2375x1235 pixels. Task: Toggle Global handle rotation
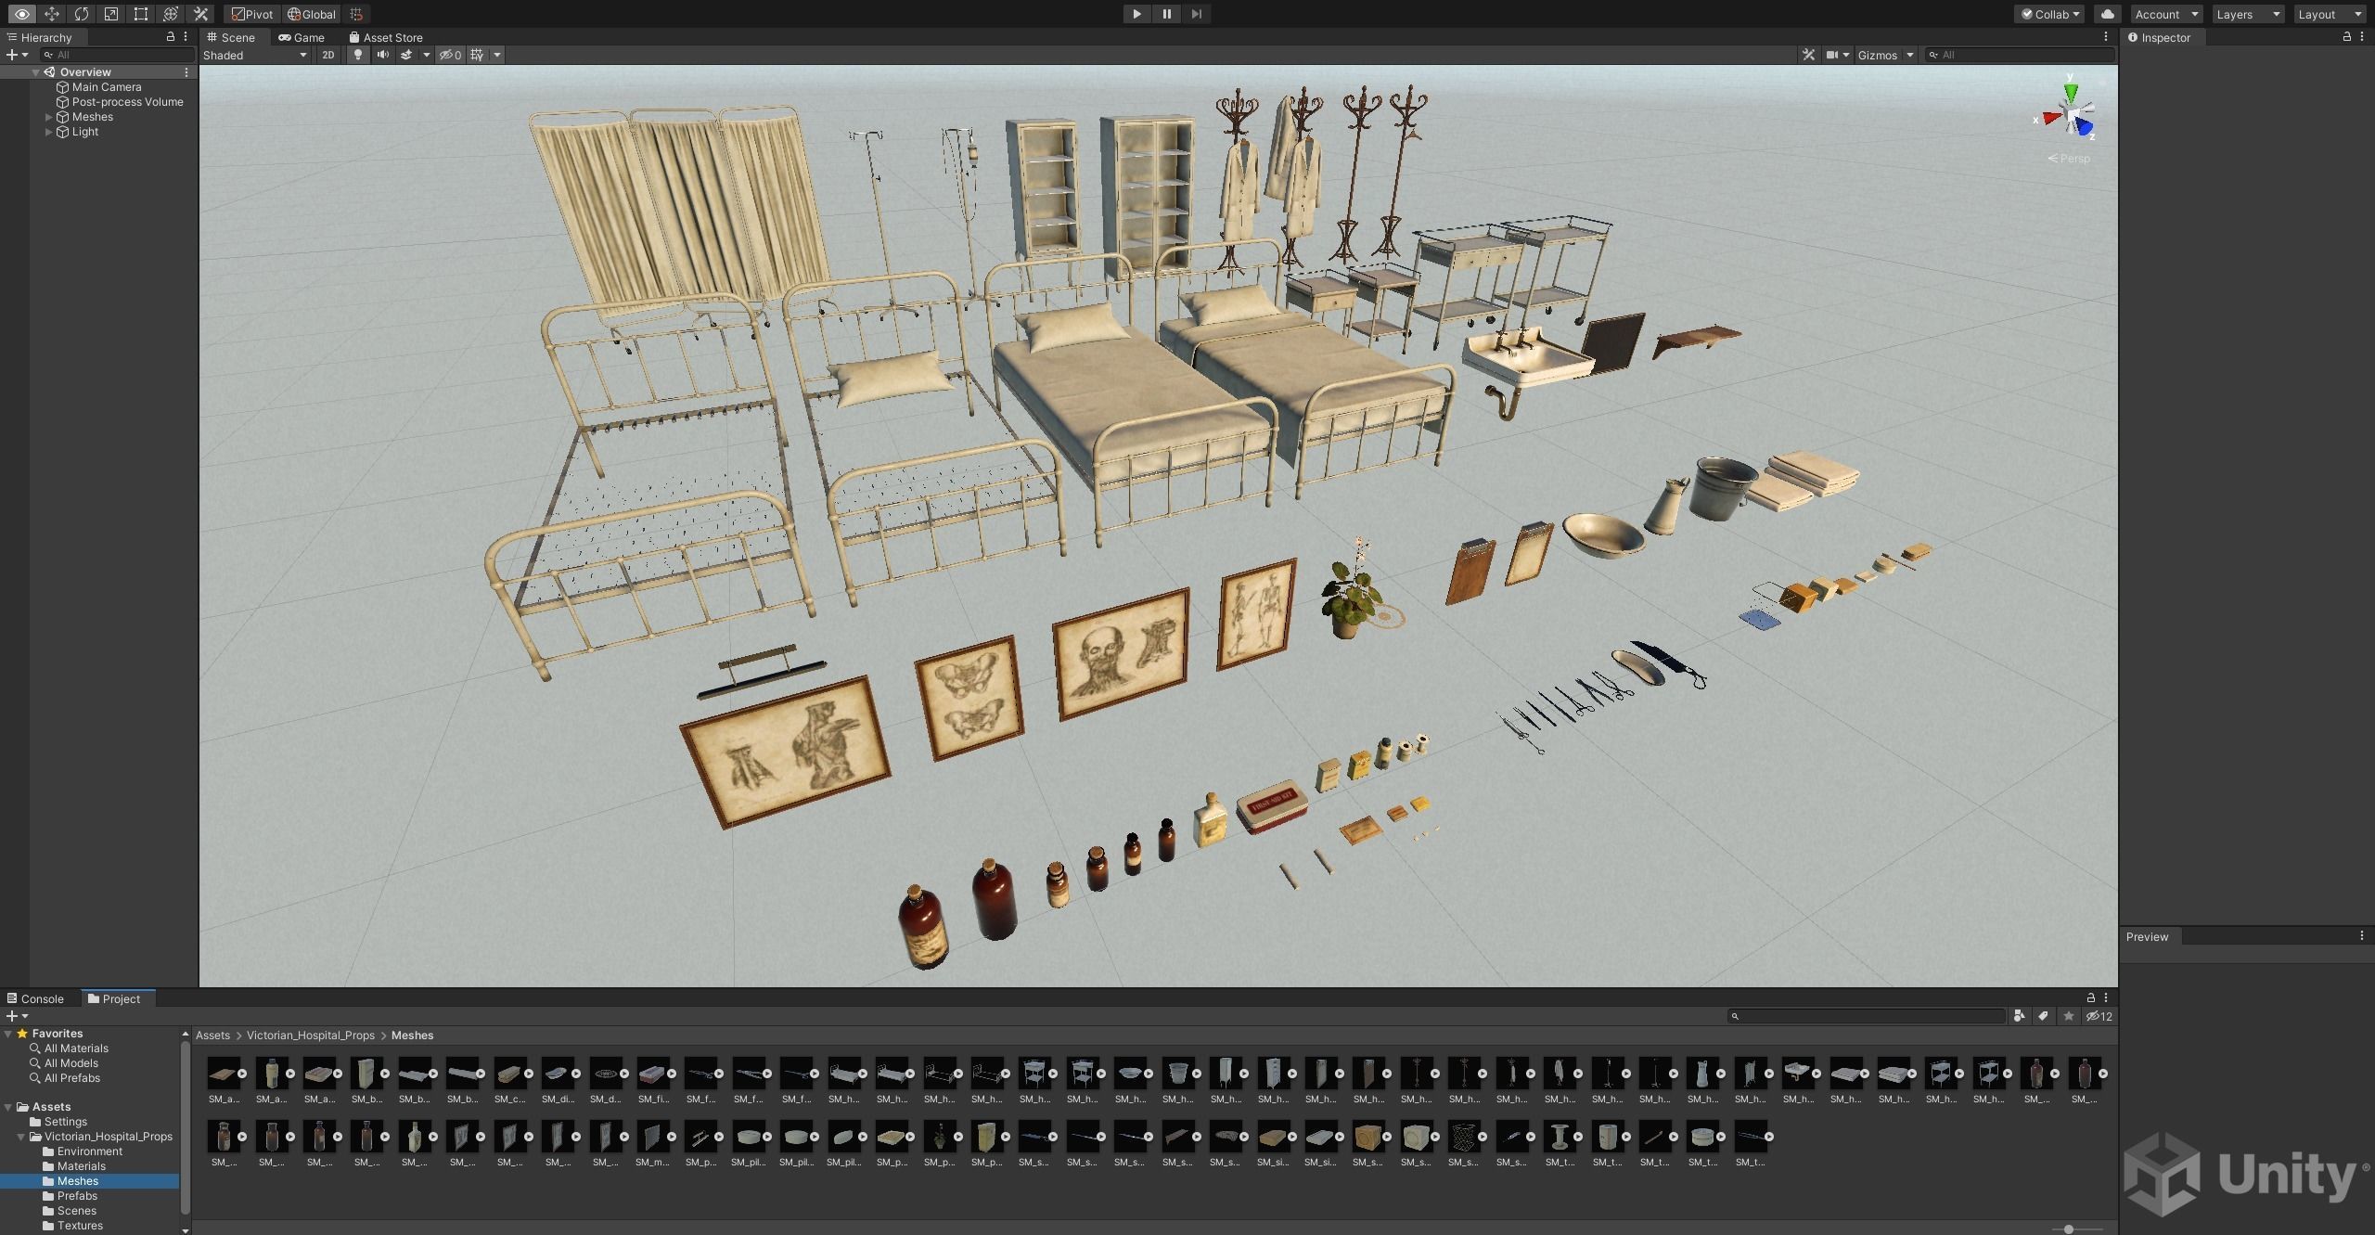312,14
